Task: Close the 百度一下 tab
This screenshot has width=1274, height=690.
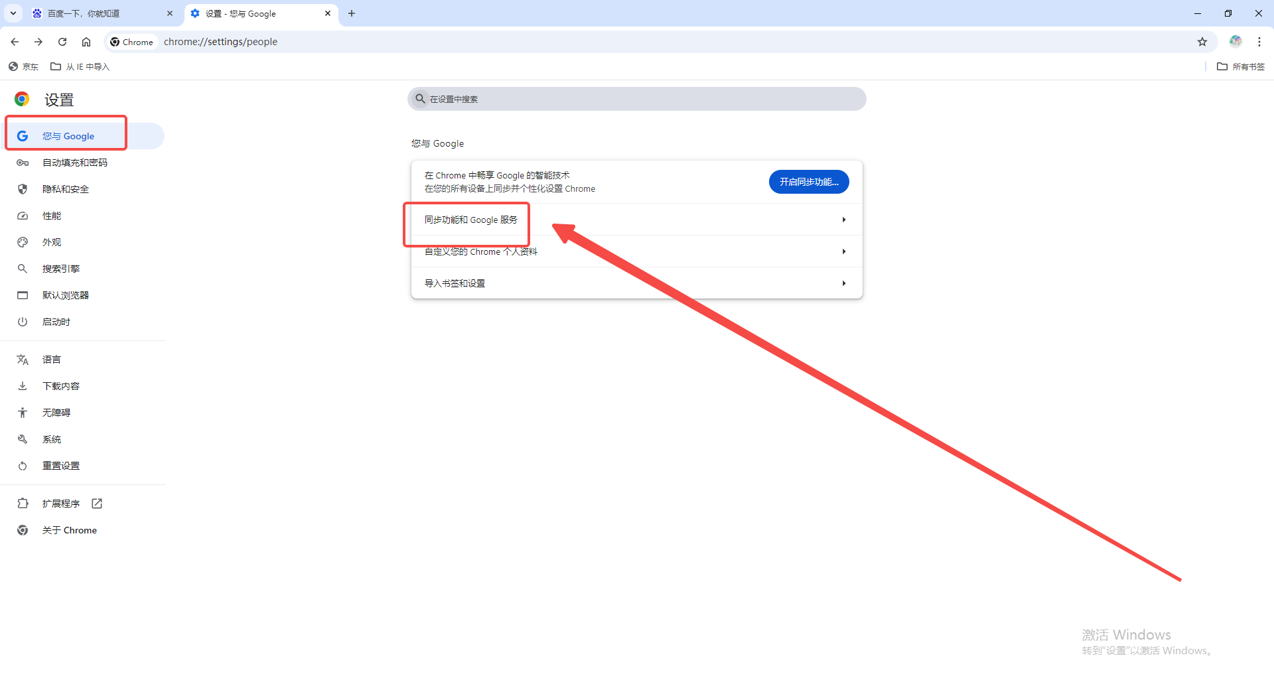Action: [x=170, y=13]
